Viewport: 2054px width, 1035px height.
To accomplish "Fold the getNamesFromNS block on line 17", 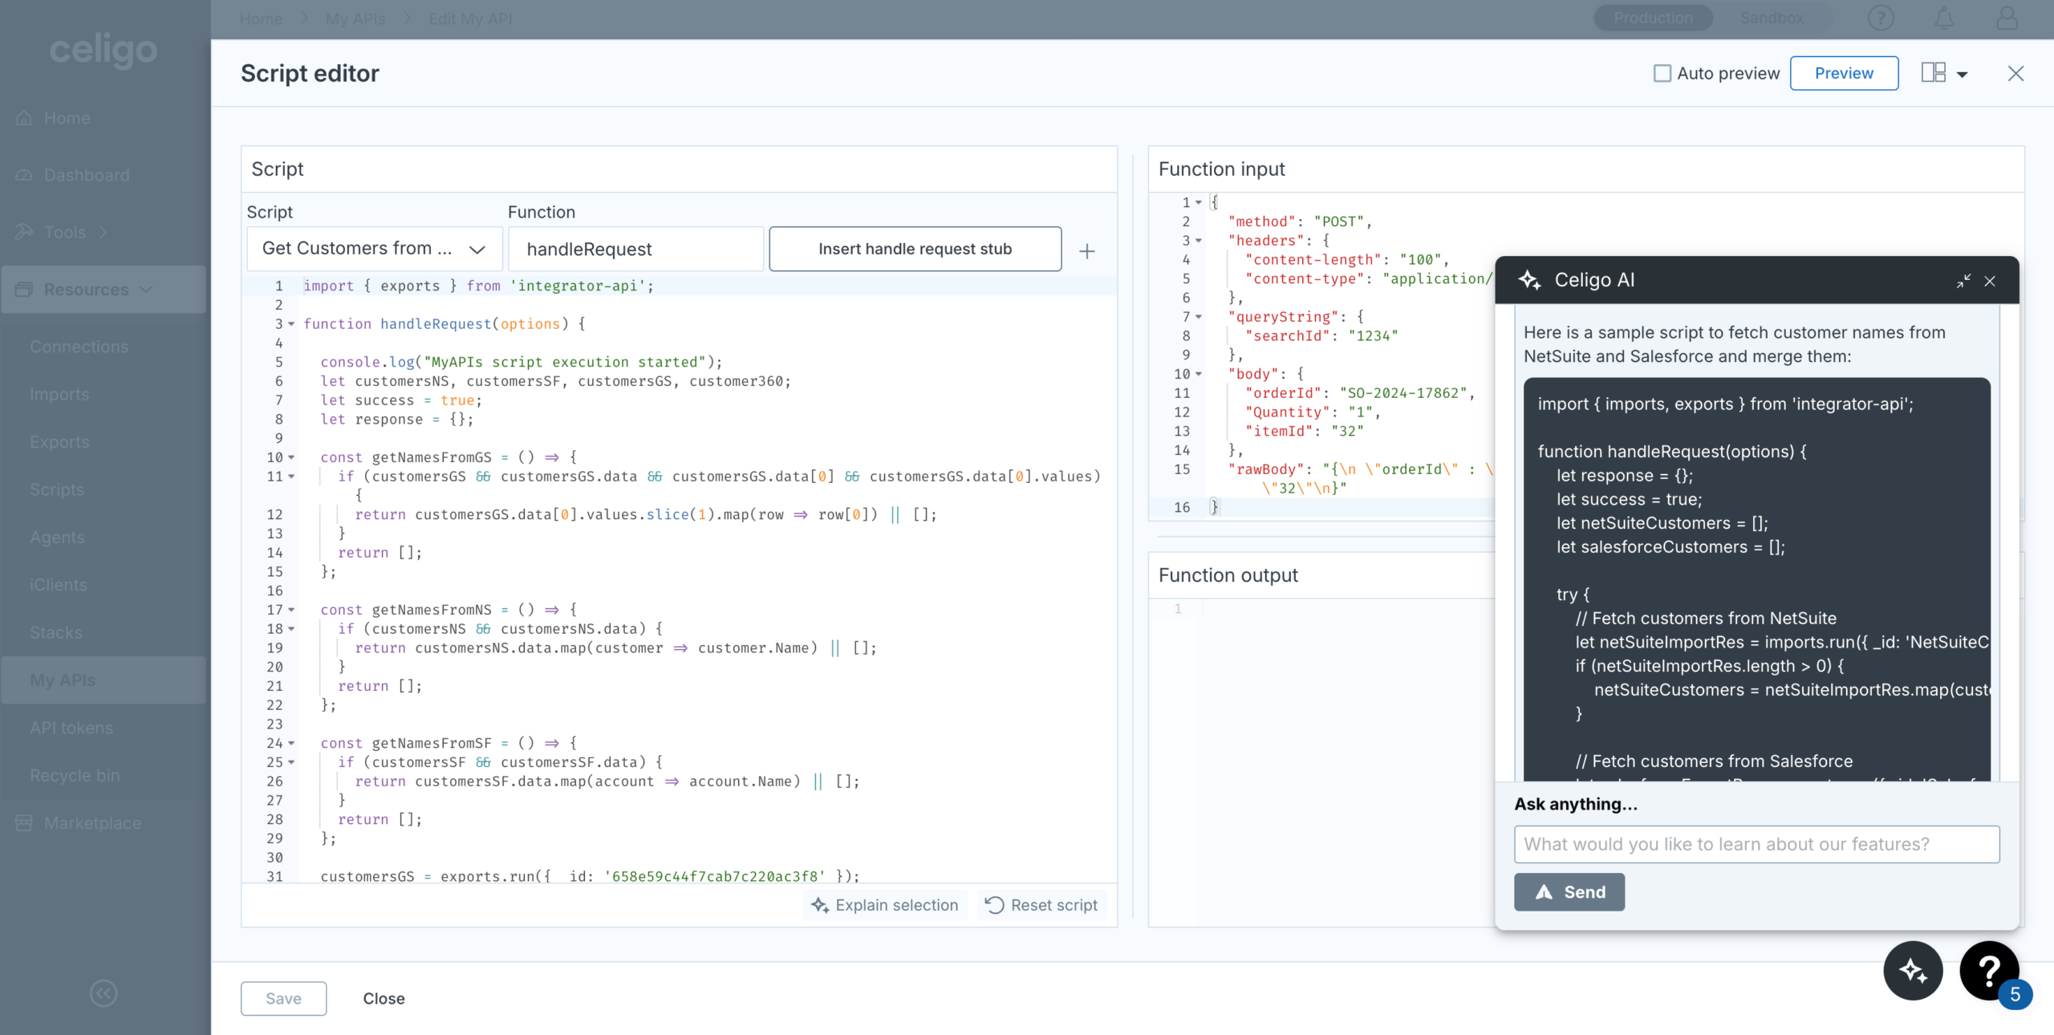I will click(x=291, y=610).
